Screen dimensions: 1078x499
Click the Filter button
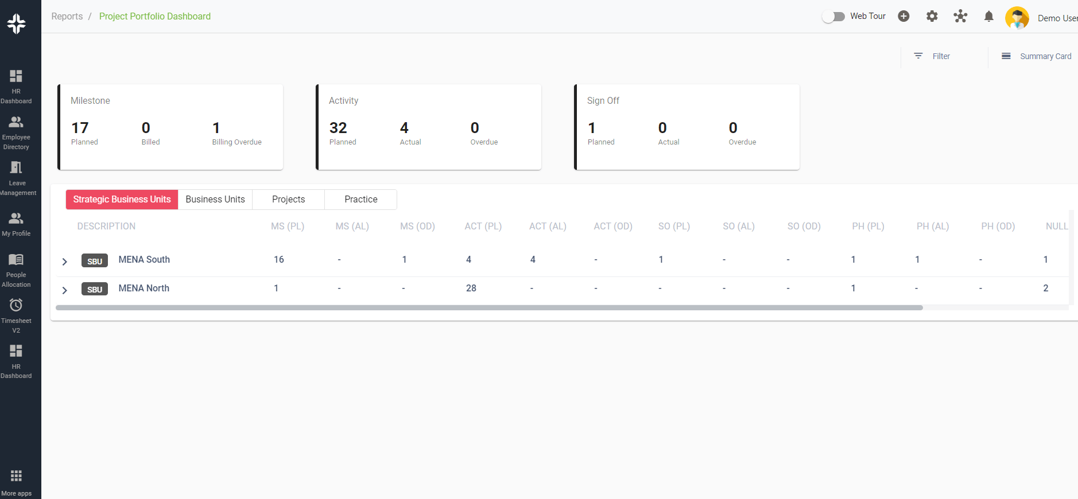932,56
